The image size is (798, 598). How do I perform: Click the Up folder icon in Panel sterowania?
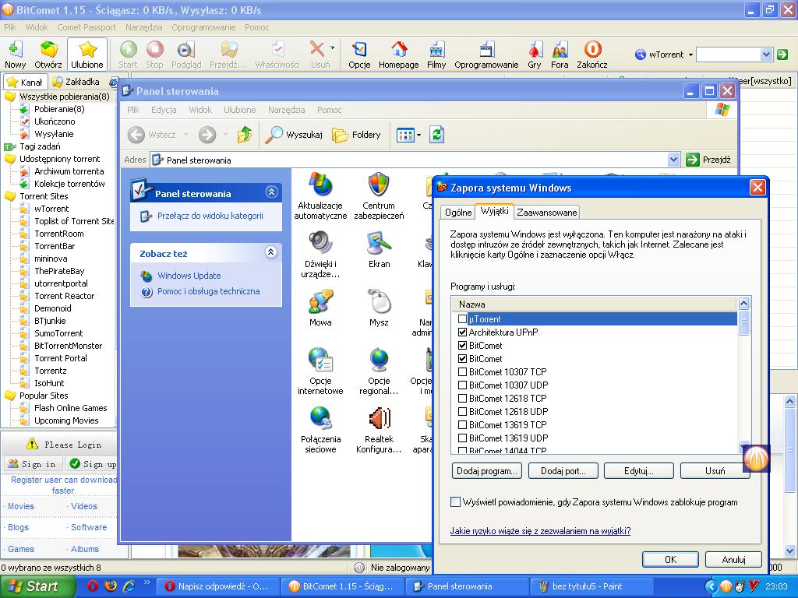pyautogui.click(x=245, y=134)
